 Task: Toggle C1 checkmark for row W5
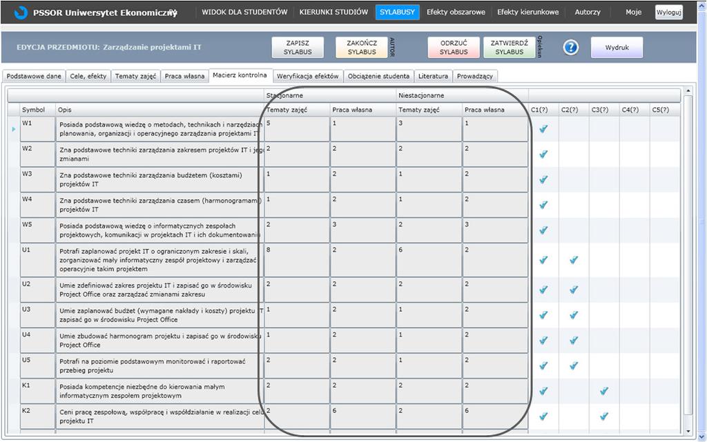coord(543,230)
